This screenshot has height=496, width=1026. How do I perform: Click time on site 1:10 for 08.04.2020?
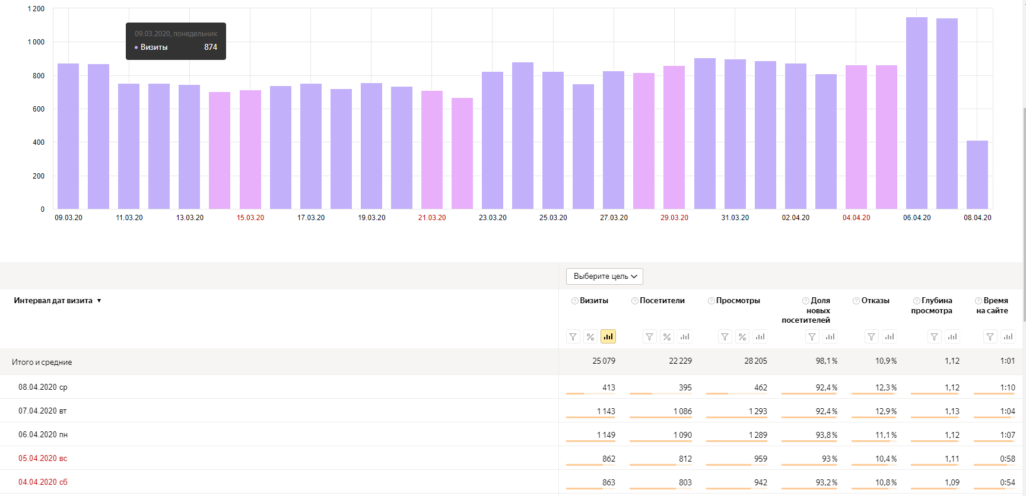click(x=1008, y=387)
